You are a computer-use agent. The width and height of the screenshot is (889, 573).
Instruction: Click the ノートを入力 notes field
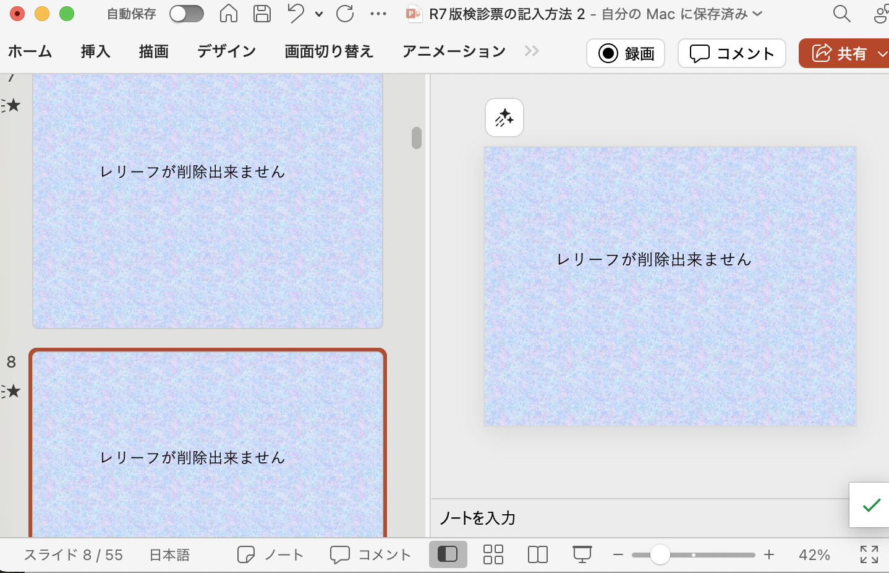coord(640,518)
